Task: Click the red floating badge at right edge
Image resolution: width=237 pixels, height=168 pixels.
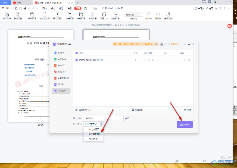Action: click(x=230, y=26)
